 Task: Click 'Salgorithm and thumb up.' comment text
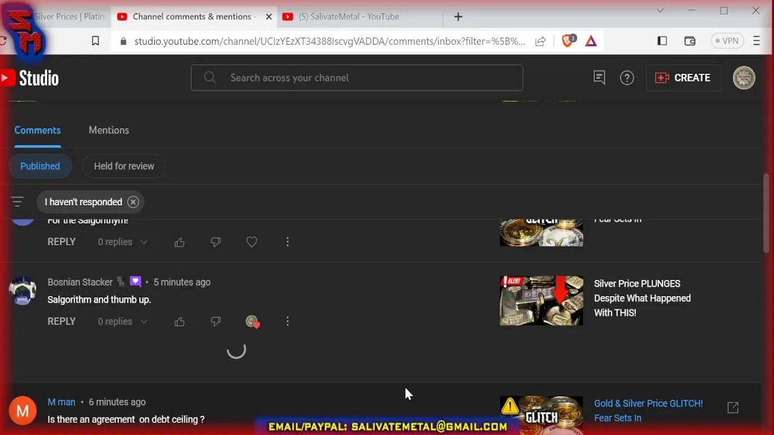pos(99,300)
